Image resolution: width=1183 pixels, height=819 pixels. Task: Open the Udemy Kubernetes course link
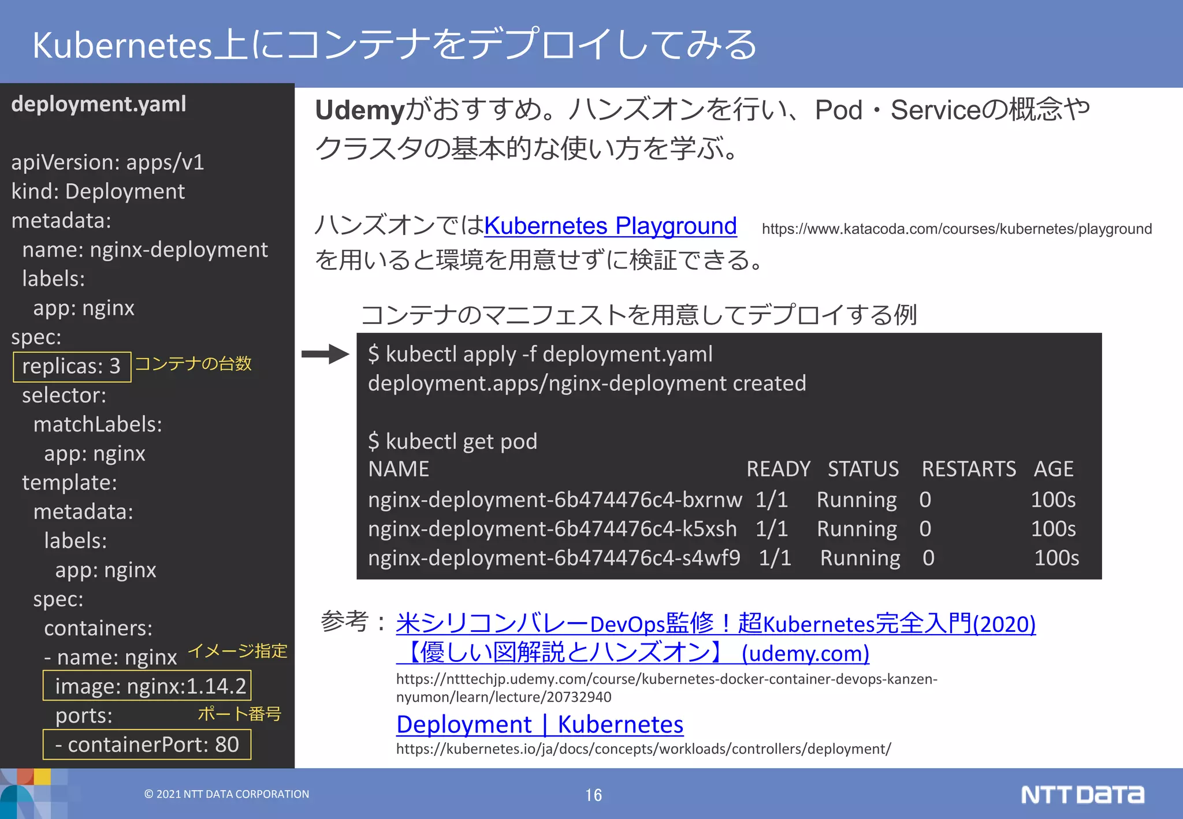(x=716, y=624)
